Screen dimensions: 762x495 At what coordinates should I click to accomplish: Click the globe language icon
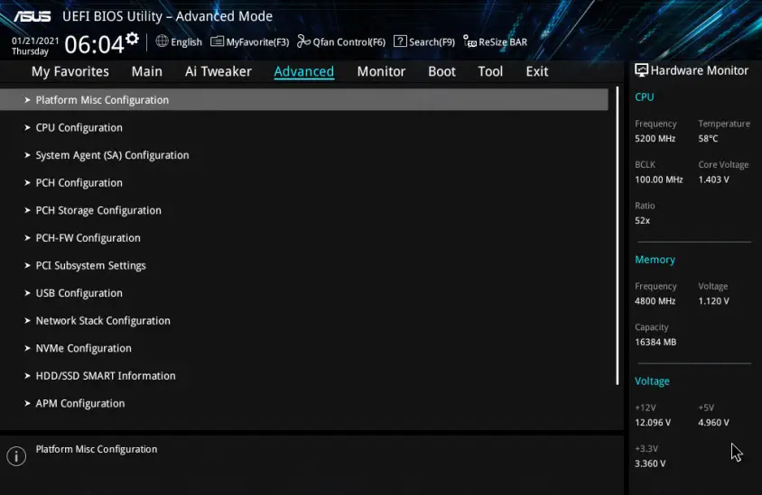click(x=163, y=41)
